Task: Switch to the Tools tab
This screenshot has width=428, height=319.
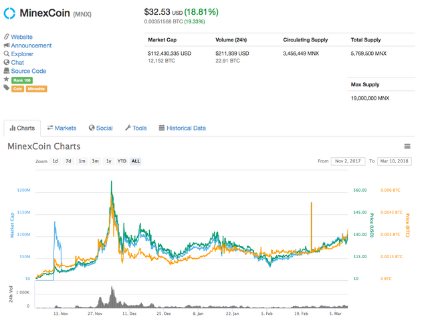Action: (136, 128)
